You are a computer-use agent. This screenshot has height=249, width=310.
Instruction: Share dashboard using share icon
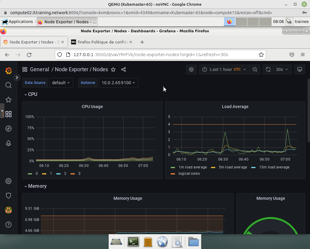(124, 69)
